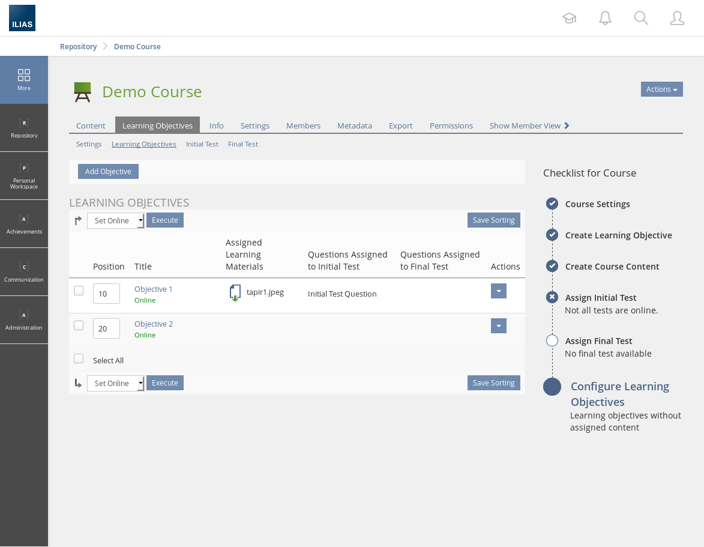Image resolution: width=704 pixels, height=547 pixels.
Task: Open the Actions dropdown for Objective 1
Action: click(x=498, y=291)
